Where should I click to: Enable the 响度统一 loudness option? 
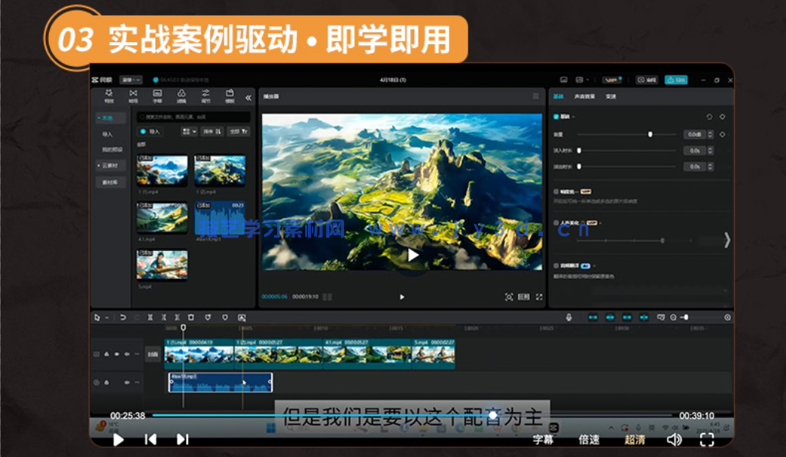[x=555, y=192]
